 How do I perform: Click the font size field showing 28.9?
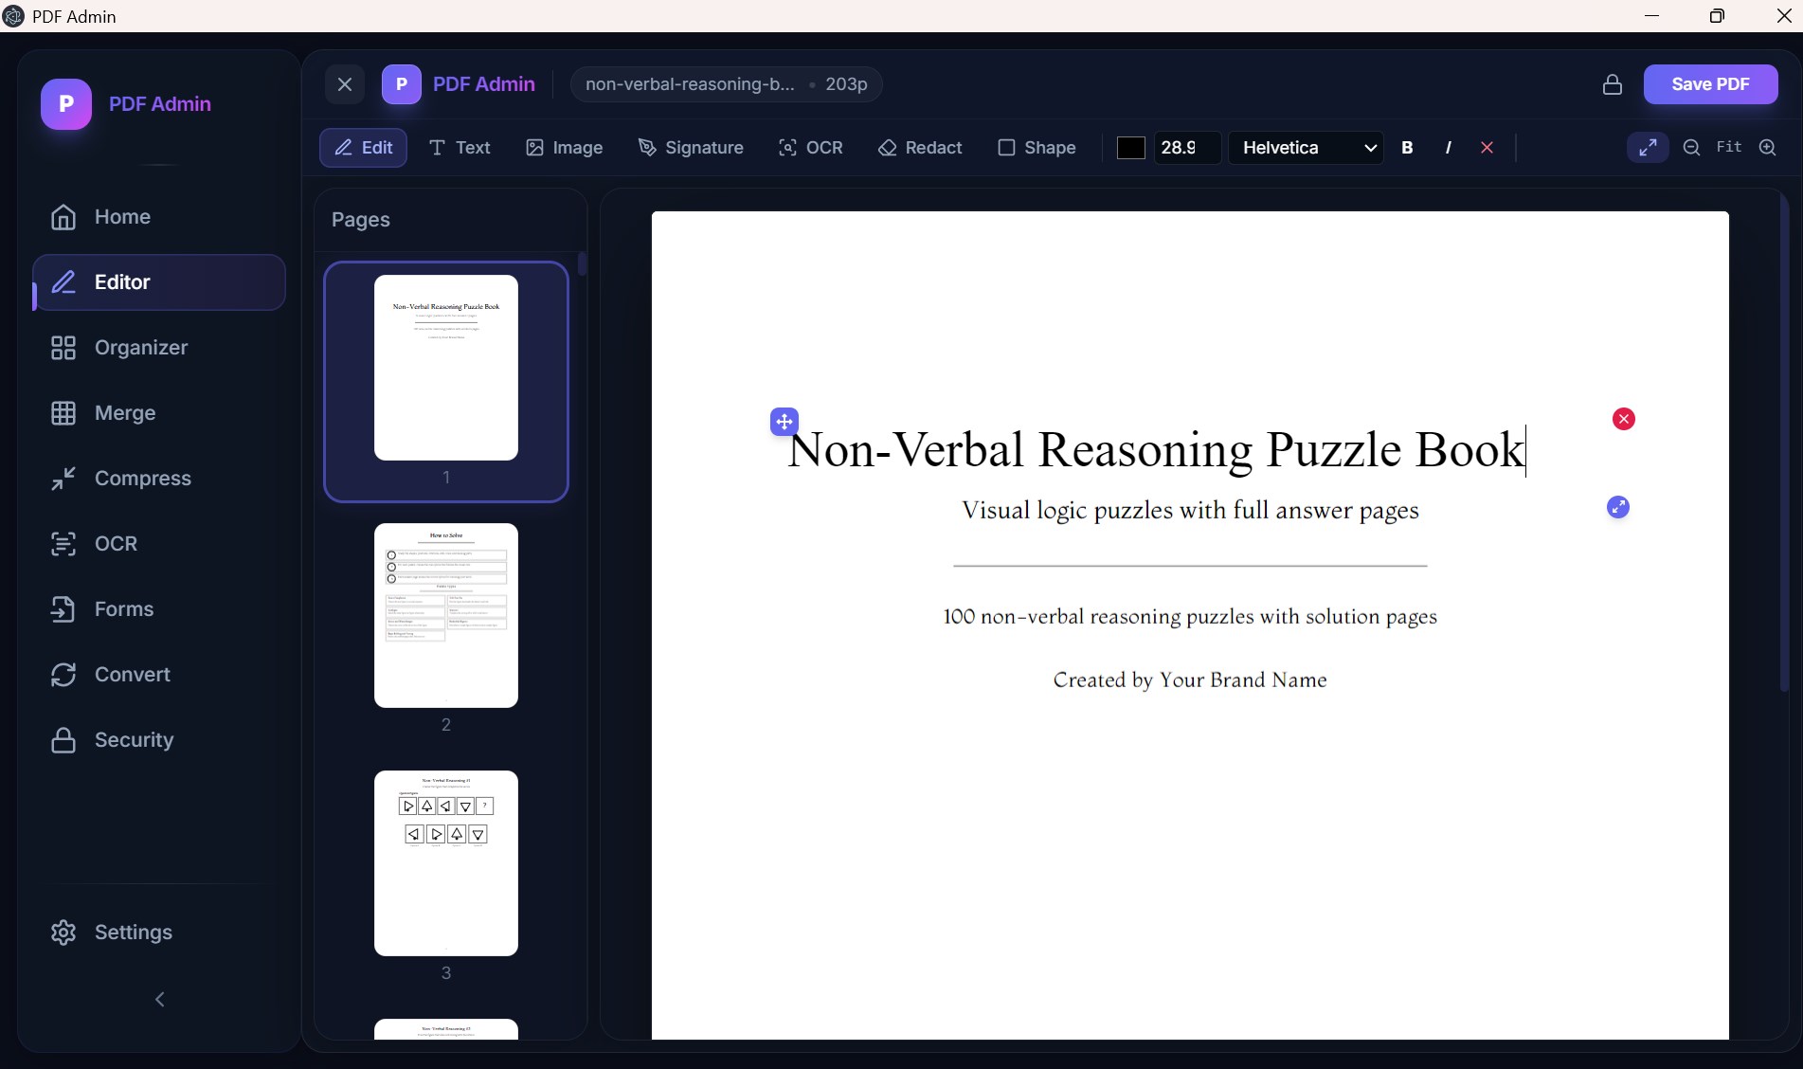point(1186,148)
